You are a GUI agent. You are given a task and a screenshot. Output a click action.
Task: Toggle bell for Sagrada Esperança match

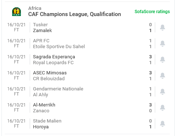(x=163, y=59)
